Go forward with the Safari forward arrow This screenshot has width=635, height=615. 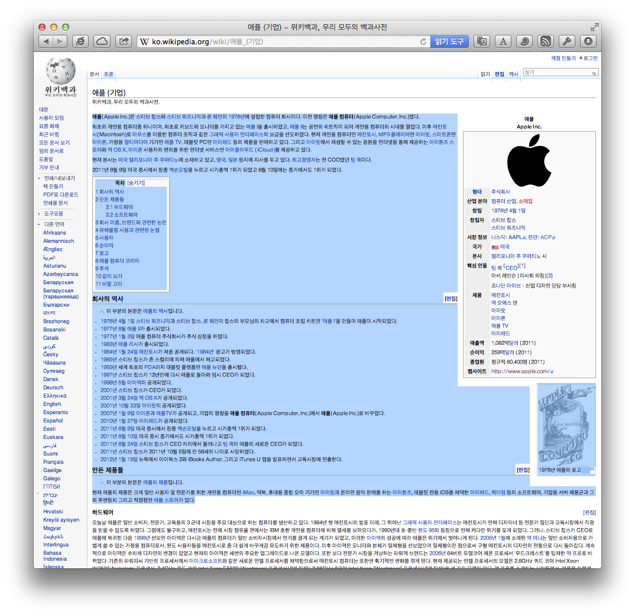(x=60, y=41)
